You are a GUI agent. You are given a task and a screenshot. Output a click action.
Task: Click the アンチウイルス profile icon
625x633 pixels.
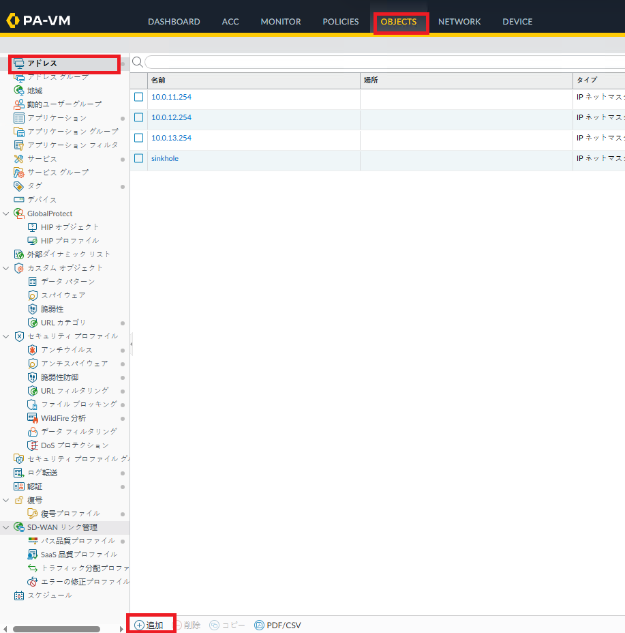click(x=32, y=350)
